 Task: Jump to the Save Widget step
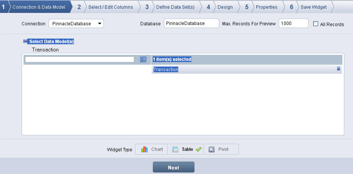(313, 7)
